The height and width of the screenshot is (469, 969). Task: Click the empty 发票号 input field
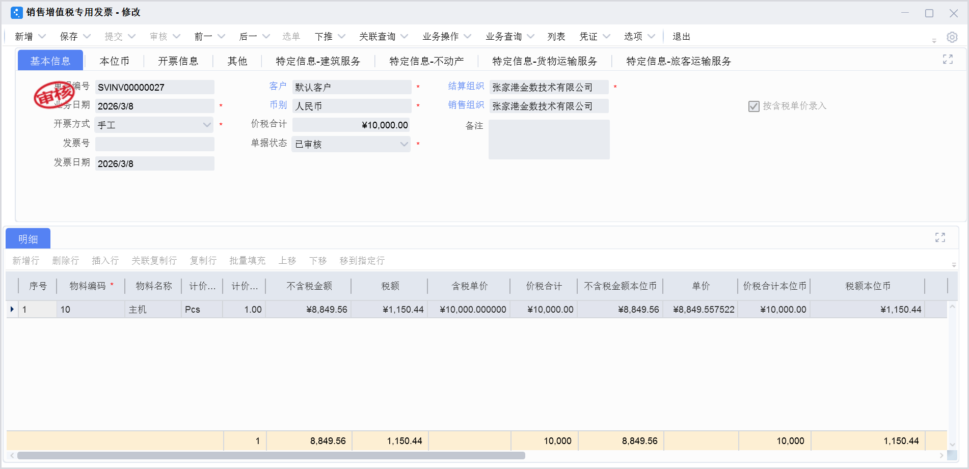click(154, 144)
